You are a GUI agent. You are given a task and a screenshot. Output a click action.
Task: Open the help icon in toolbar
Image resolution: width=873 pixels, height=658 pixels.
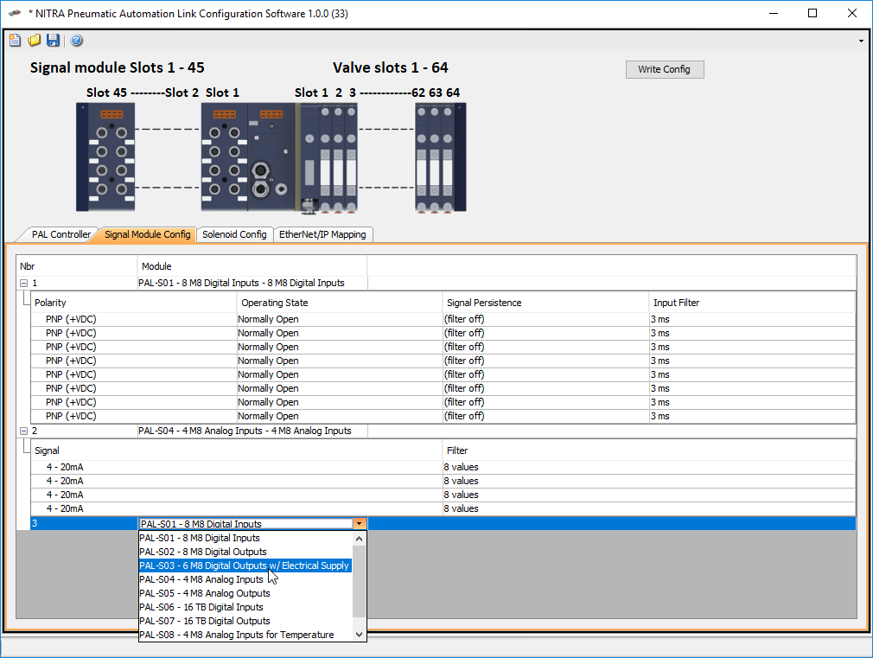[x=77, y=40]
